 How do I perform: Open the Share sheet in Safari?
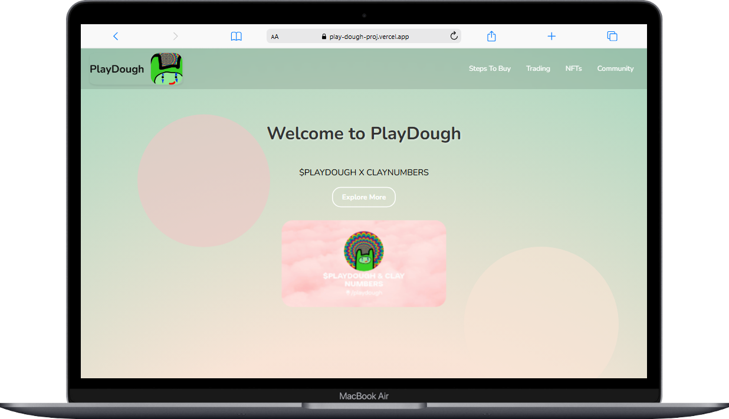491,36
